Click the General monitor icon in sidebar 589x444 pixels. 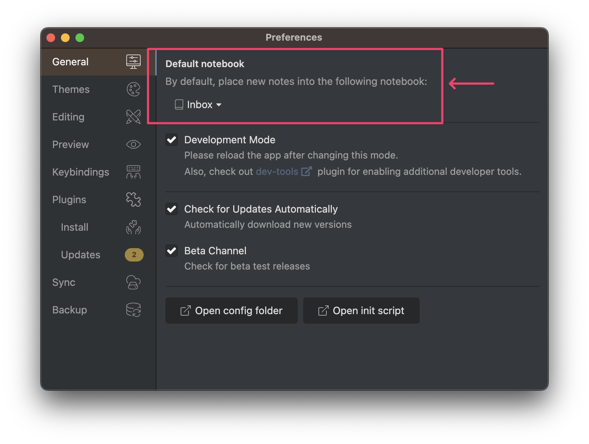(133, 62)
